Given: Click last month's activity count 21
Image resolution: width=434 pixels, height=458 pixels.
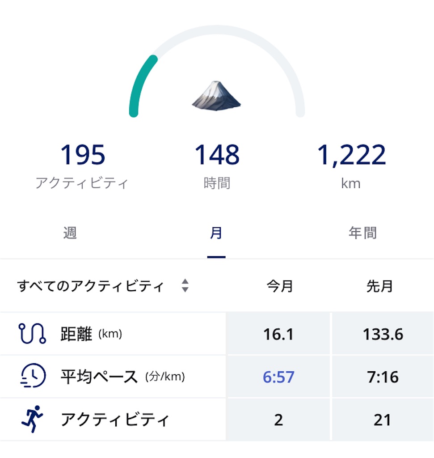Looking at the screenshot, I should [382, 420].
